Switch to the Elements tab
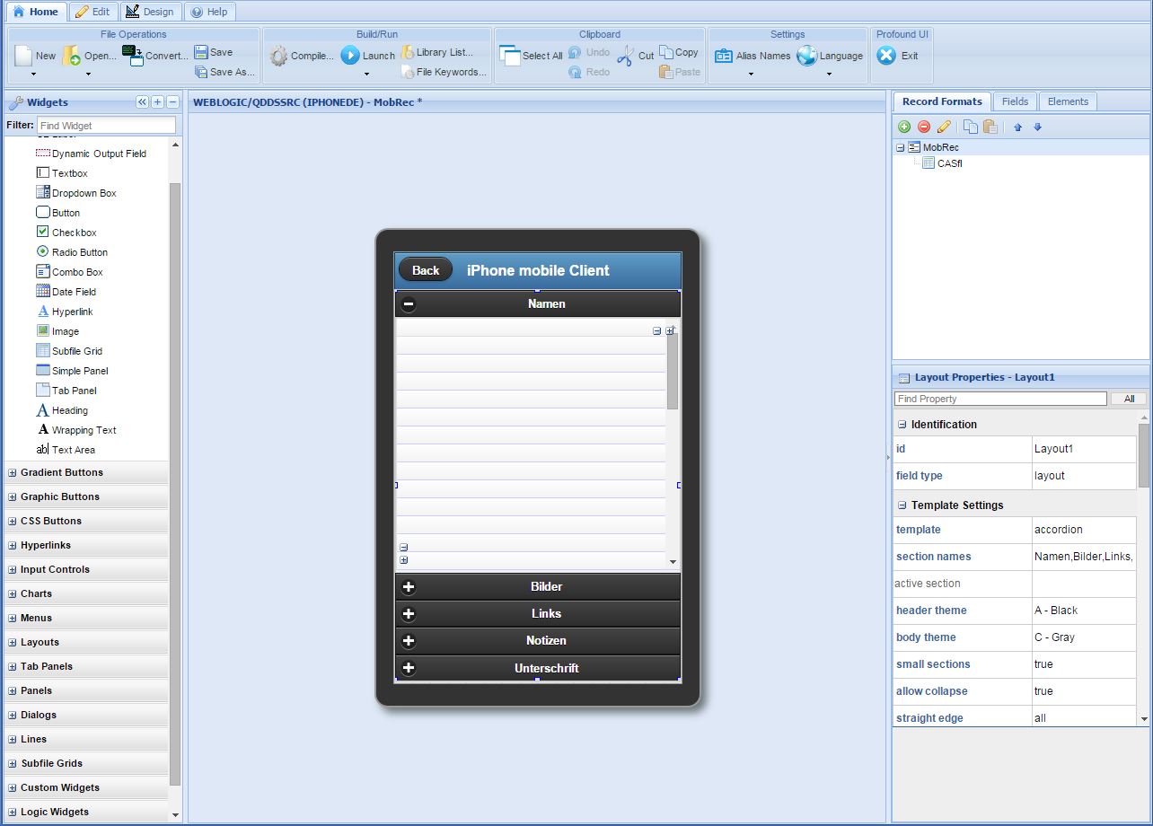The image size is (1153, 826). [x=1068, y=101]
